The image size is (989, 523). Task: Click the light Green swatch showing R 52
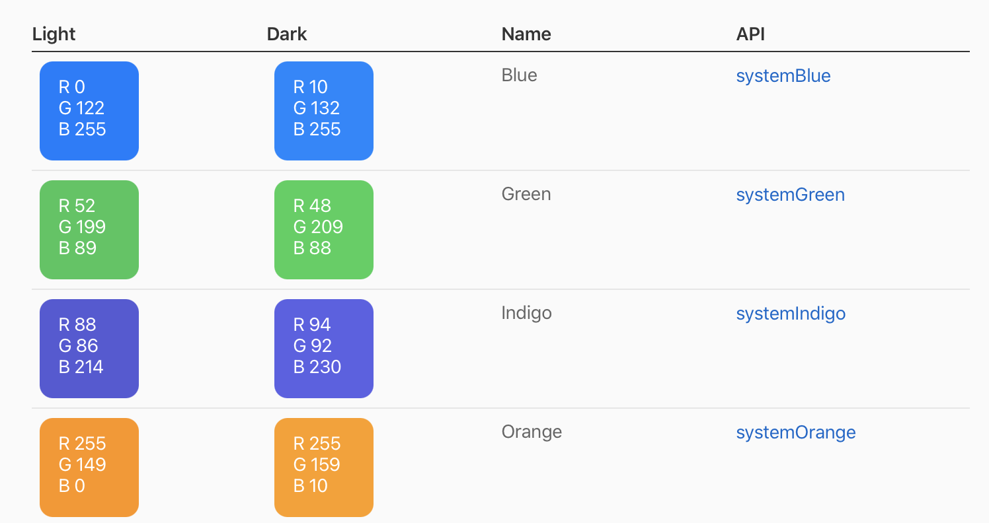[89, 229]
